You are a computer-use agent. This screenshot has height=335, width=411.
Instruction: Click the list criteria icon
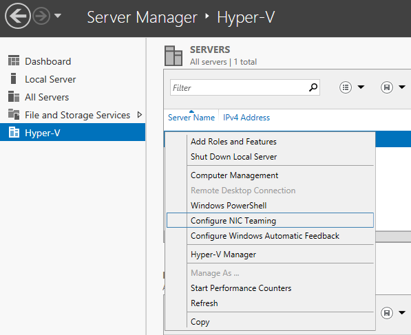[x=346, y=87]
